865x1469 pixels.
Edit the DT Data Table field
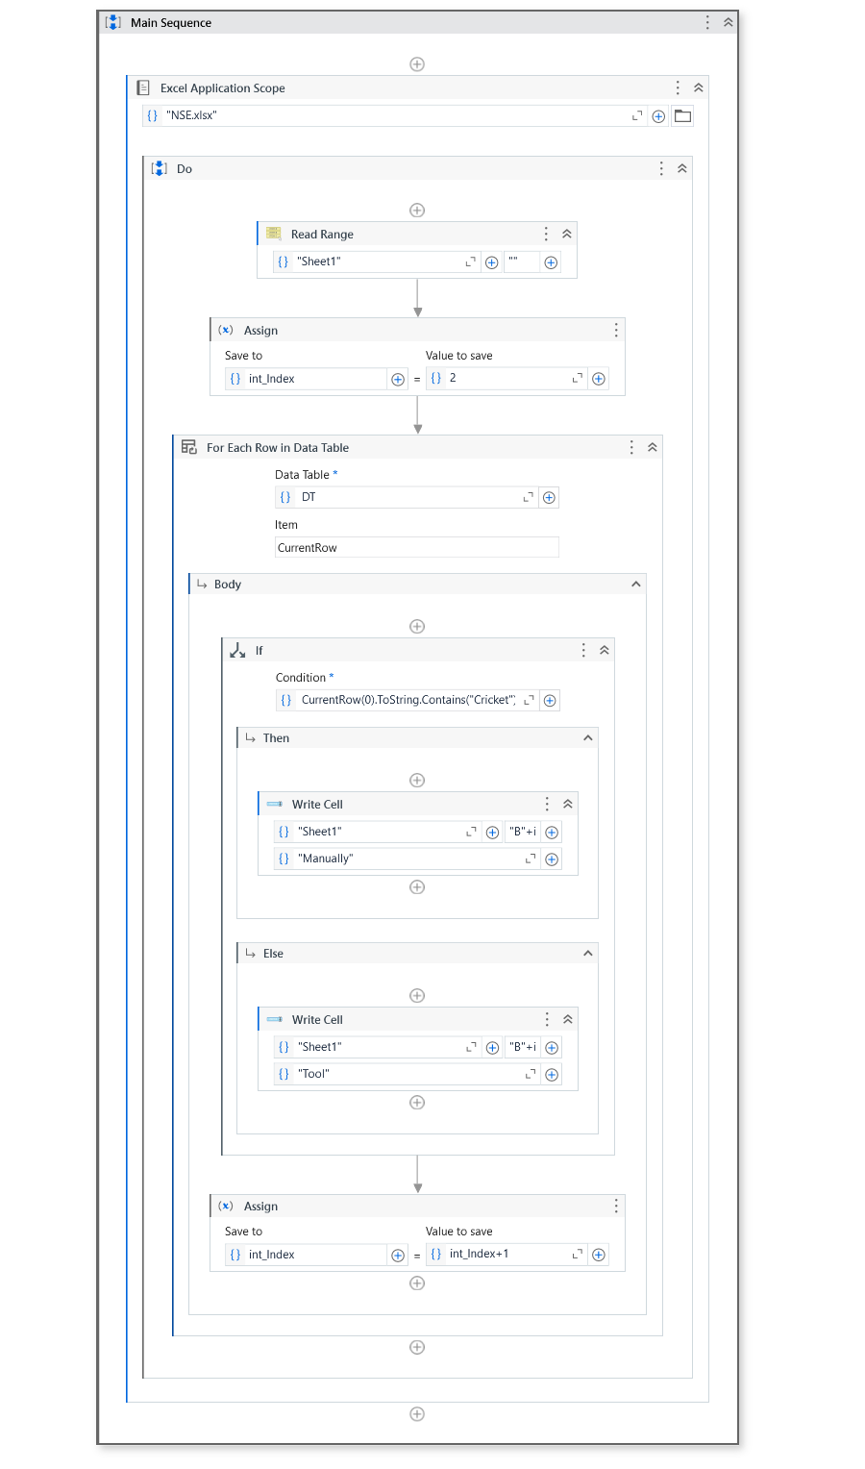(407, 497)
